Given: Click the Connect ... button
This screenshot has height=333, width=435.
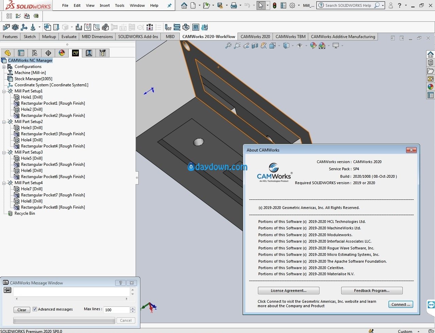Looking at the screenshot, I should [401, 304].
